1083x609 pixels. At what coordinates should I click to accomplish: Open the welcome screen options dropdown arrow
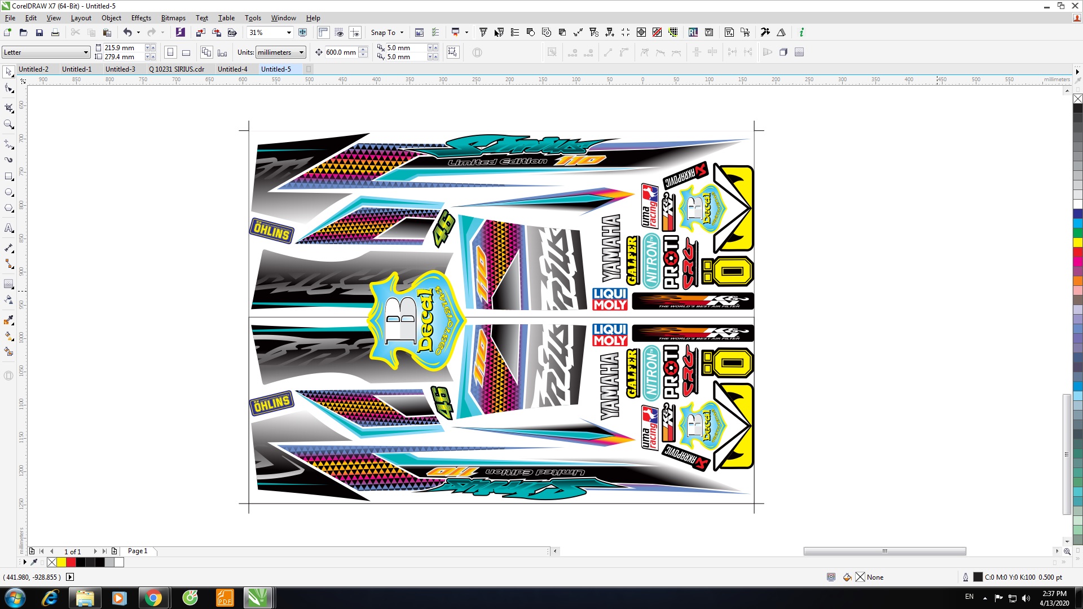pos(466,32)
